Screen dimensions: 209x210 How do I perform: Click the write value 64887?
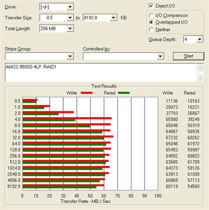tap(172, 132)
